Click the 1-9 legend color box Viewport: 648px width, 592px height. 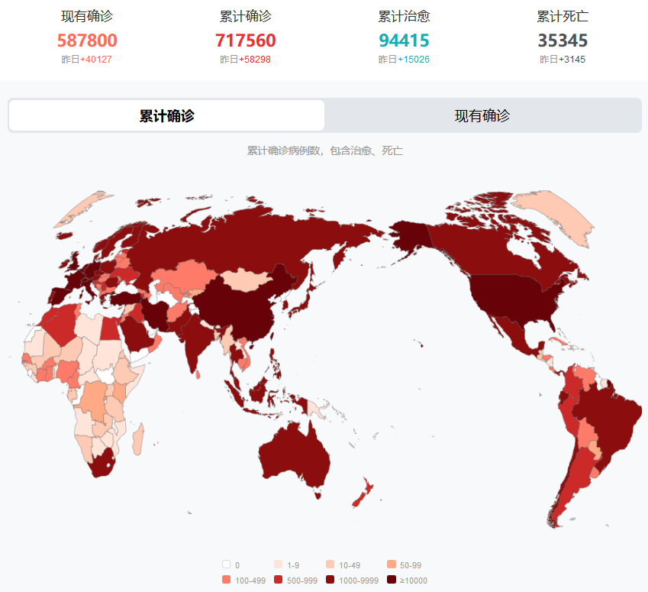(x=279, y=565)
